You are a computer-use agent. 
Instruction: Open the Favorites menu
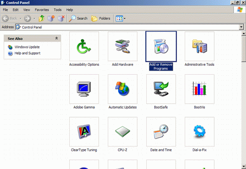(42, 10)
